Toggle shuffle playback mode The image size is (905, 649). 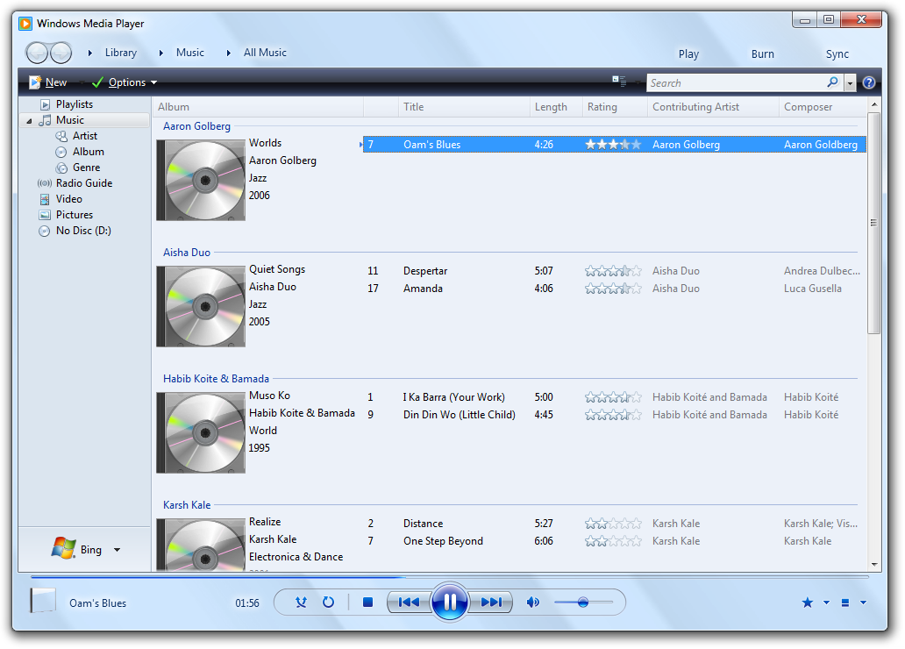pyautogui.click(x=301, y=603)
